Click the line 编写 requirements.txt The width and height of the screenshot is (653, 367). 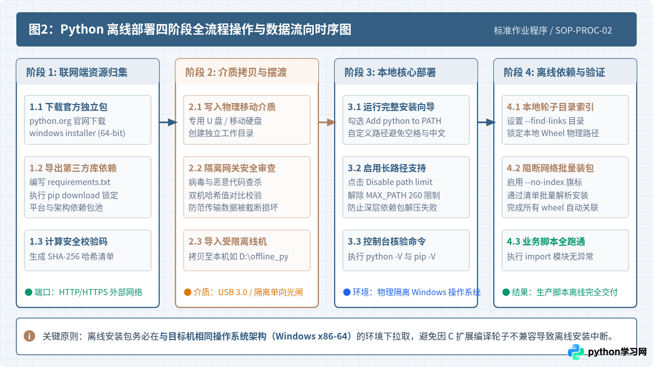pos(70,182)
